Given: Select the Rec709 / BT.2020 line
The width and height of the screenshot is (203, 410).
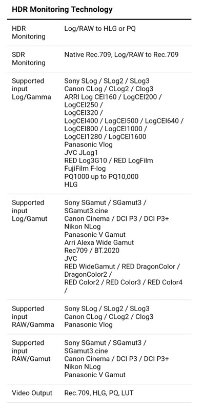Looking at the screenshot, I should 92,251.
